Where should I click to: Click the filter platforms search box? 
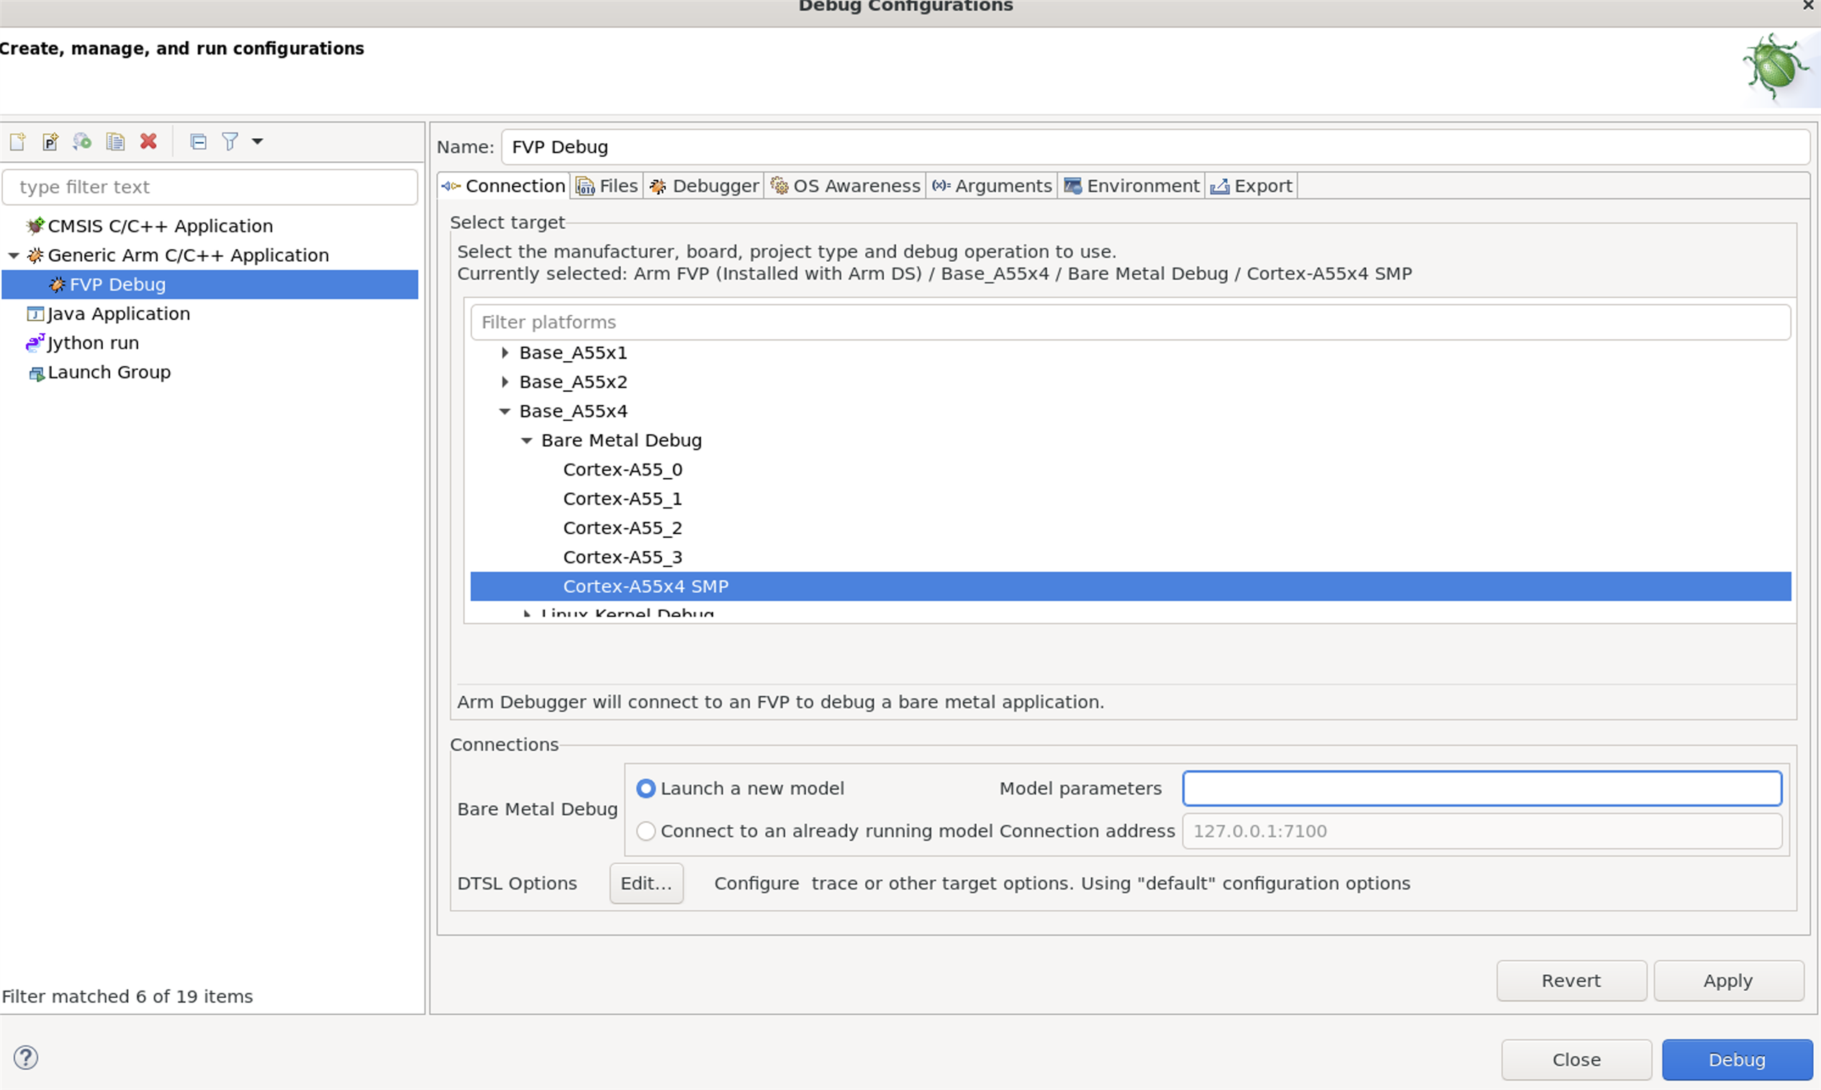coord(1129,322)
